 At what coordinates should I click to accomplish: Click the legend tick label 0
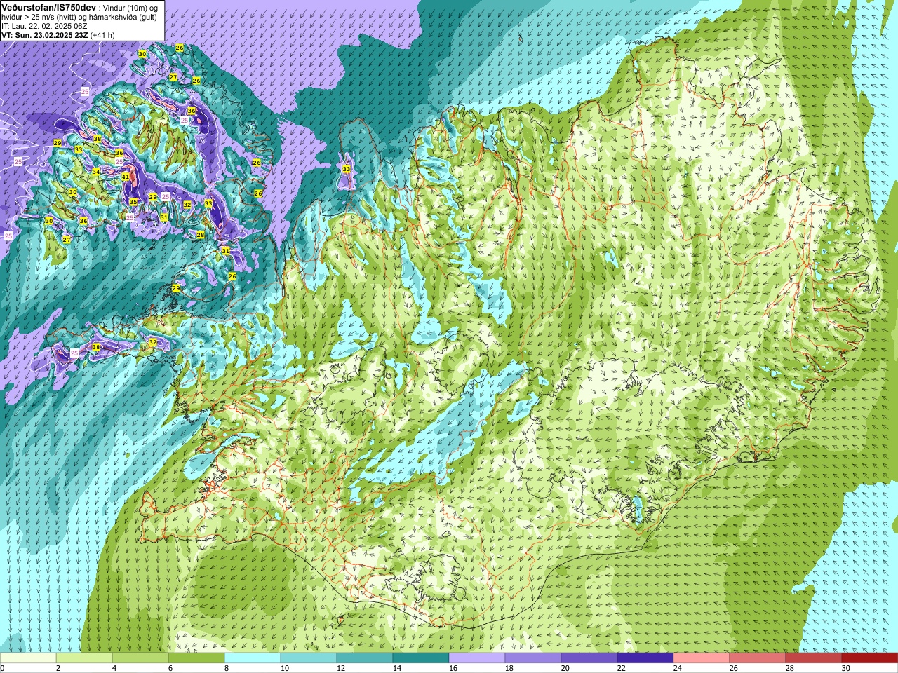point(3,668)
